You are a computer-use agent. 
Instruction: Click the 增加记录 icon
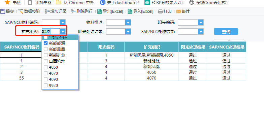coord(47,11)
